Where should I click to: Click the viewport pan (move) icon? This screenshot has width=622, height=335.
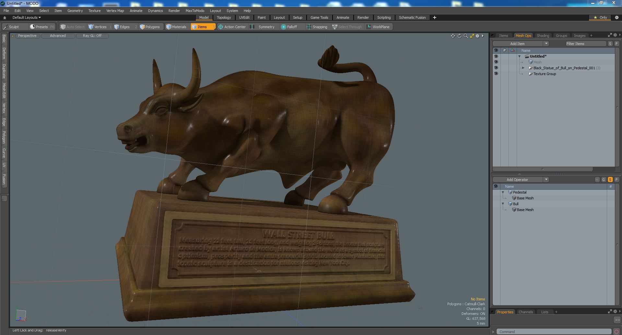pos(453,36)
